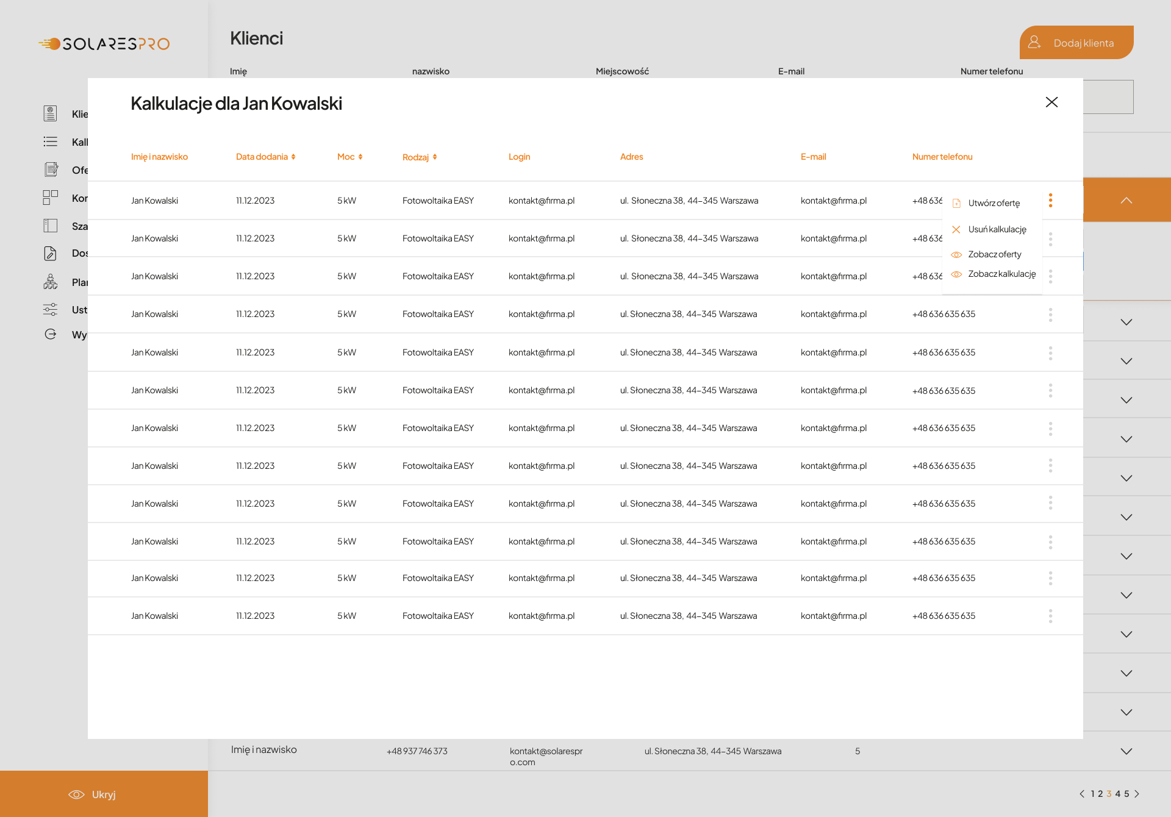Click the logout icon in sidebar
The width and height of the screenshot is (1171, 817).
[51, 334]
